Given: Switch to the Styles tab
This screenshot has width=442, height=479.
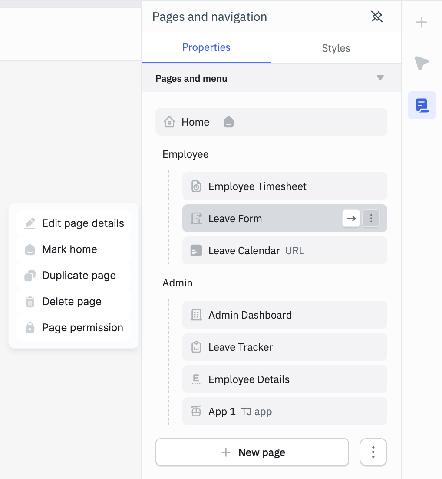Looking at the screenshot, I should coord(336,48).
